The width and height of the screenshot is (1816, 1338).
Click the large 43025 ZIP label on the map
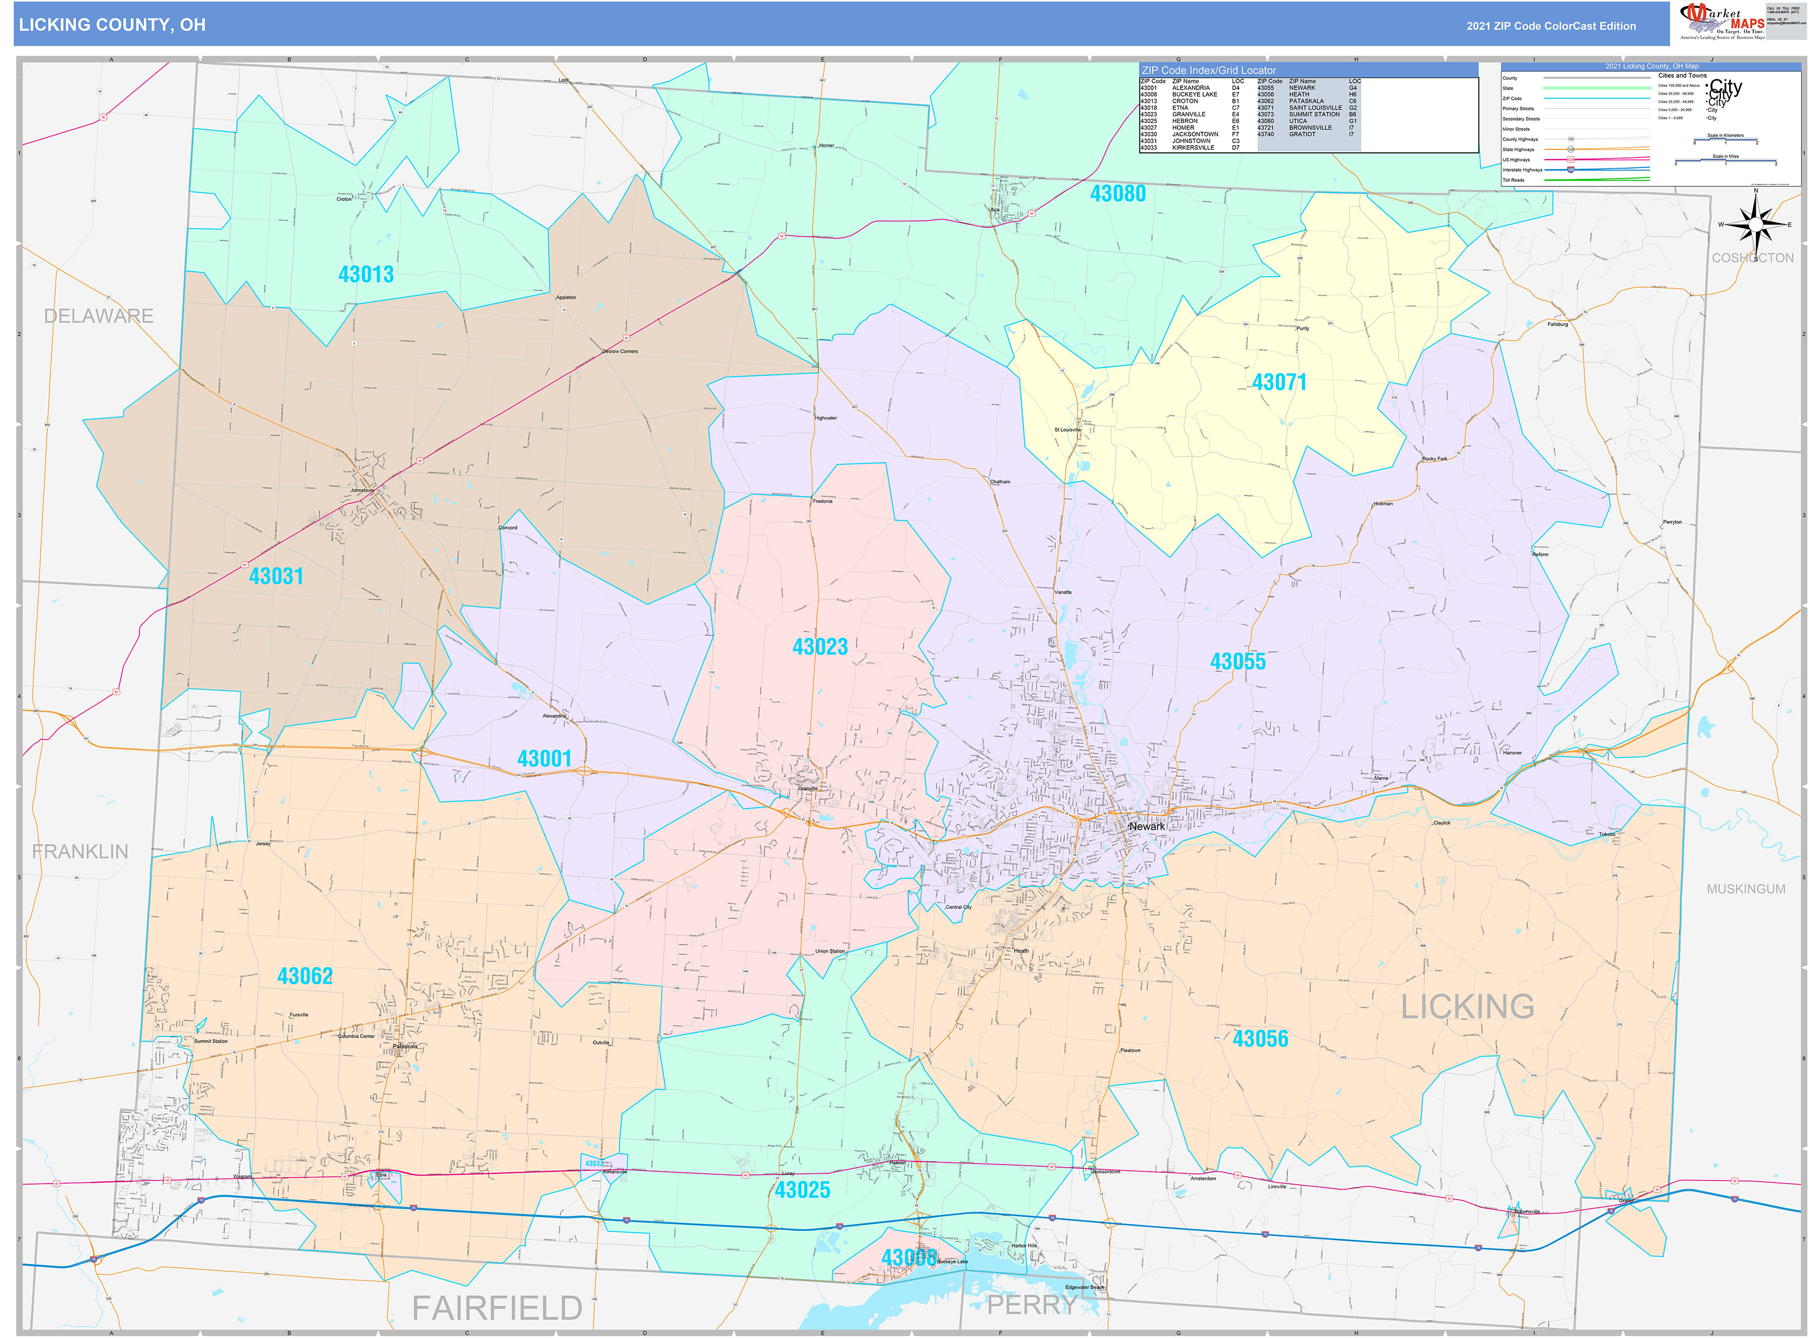802,1191
